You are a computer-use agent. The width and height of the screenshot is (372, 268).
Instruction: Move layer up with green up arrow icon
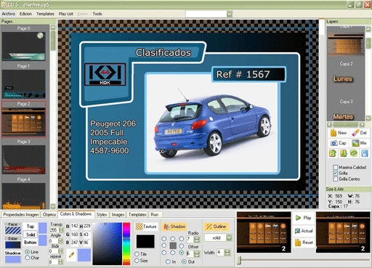pyautogui.click(x=333, y=153)
